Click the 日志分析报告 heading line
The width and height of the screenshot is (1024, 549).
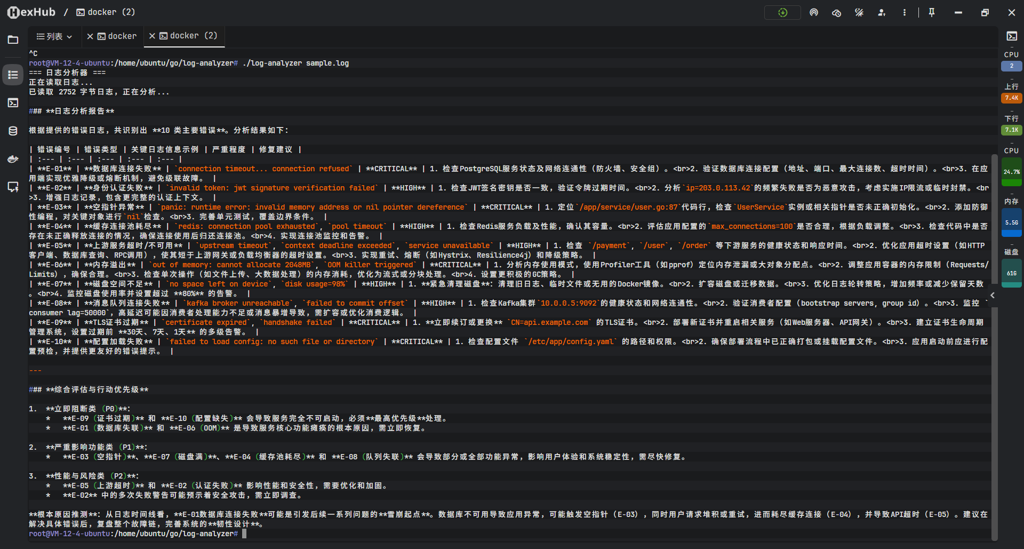point(71,111)
